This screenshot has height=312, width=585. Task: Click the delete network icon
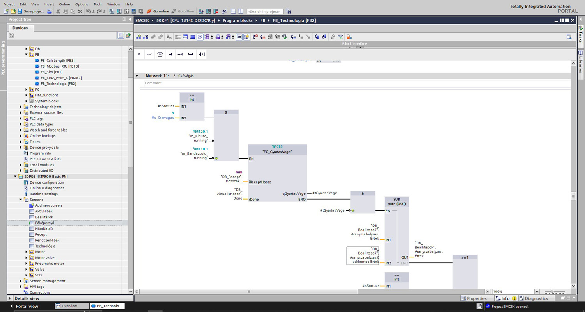(x=145, y=37)
